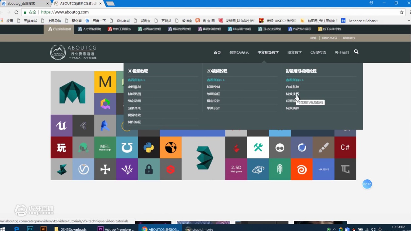Click the wrench and screwdriver tools tile
Image resolution: width=411 pixels, height=231 pixels.
pos(258,148)
